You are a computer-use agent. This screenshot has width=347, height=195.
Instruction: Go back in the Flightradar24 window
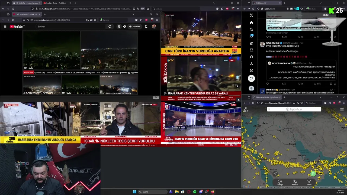(244, 103)
